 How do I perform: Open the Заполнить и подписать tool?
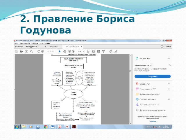click(x=147, y=105)
